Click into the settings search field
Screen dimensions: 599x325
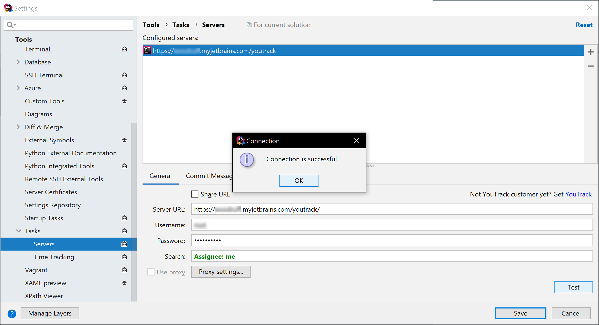point(69,25)
